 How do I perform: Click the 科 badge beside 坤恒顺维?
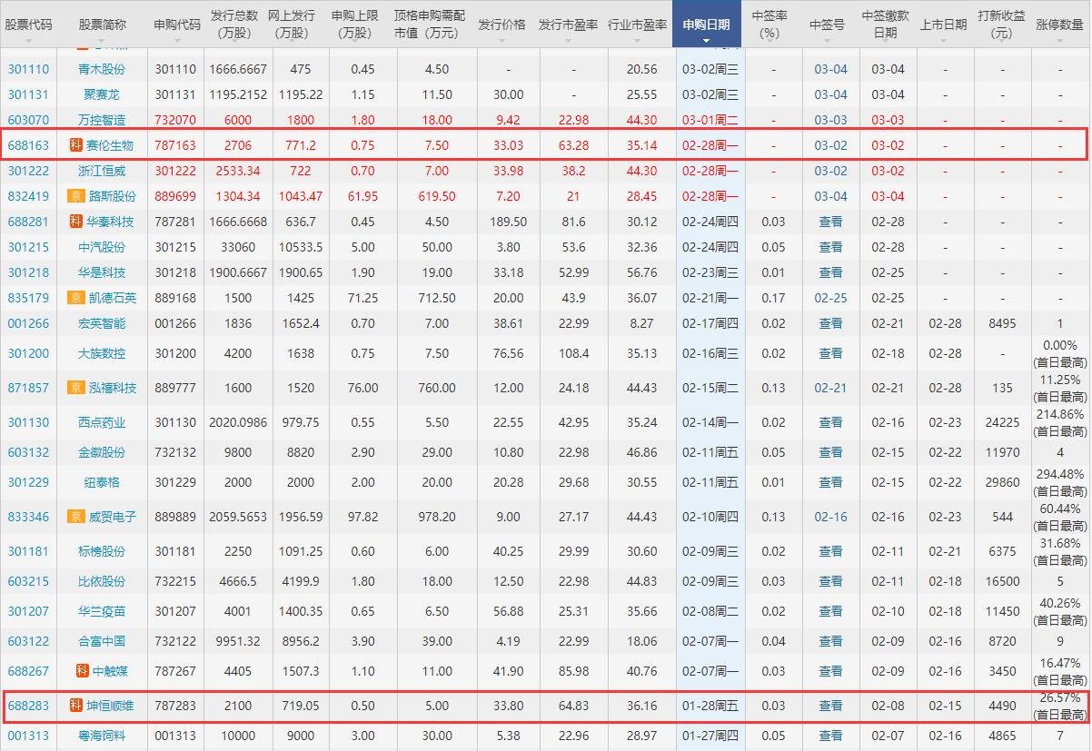pos(76,706)
